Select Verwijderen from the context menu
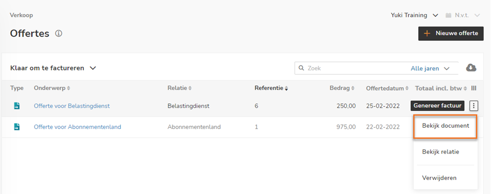Image resolution: width=491 pixels, height=194 pixels. 439,177
